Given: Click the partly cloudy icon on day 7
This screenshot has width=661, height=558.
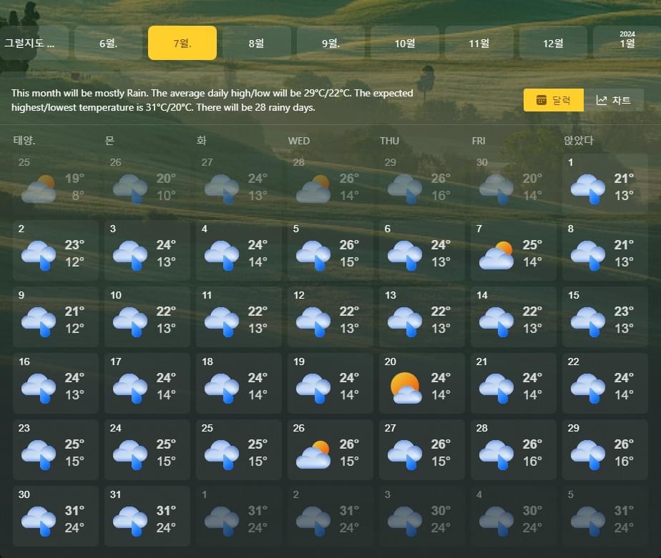Looking at the screenshot, I should click(496, 255).
